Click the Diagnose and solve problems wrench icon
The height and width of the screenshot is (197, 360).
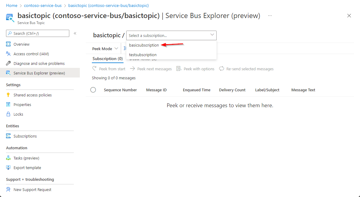pyautogui.click(x=8, y=63)
